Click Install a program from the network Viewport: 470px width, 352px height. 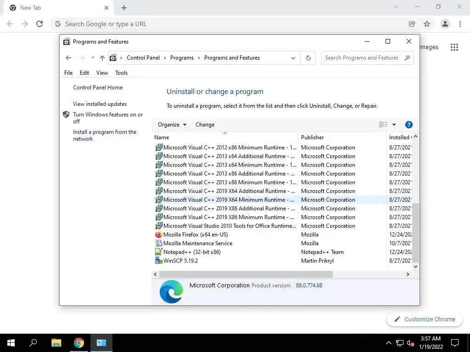105,135
